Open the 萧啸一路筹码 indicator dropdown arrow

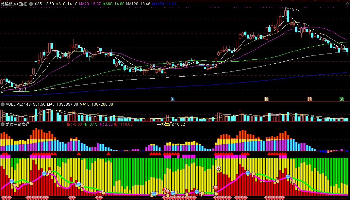click(x=3, y=124)
